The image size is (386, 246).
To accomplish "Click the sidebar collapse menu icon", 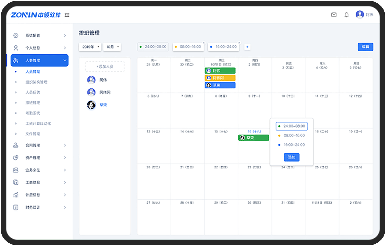I will [67, 15].
